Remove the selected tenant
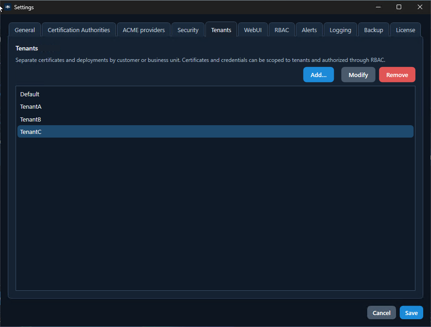This screenshot has height=327, width=431. [397, 75]
